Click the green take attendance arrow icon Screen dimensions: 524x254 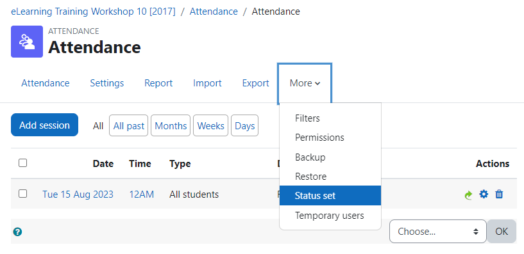469,194
